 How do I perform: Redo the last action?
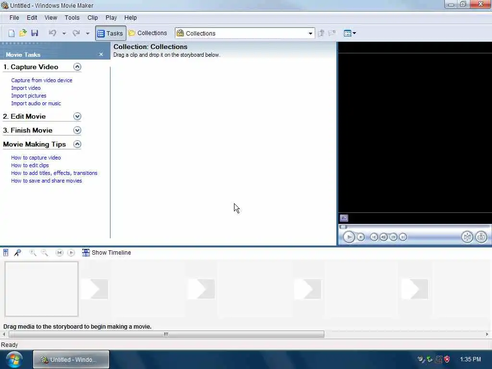pos(76,33)
